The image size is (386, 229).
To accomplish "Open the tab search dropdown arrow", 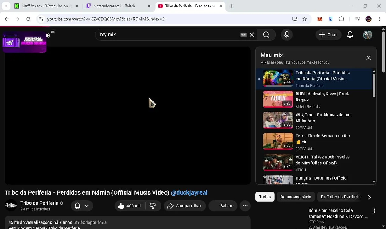I will [6, 6].
